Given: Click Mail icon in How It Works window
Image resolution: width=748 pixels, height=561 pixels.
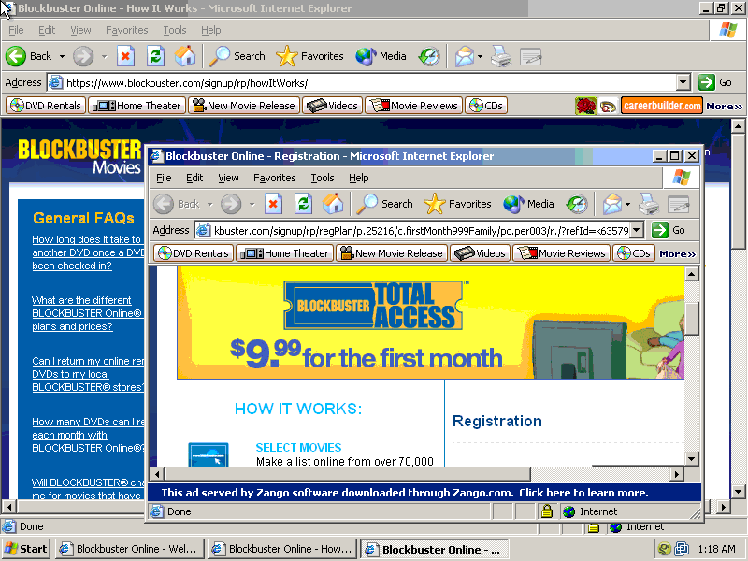Looking at the screenshot, I should [x=464, y=56].
